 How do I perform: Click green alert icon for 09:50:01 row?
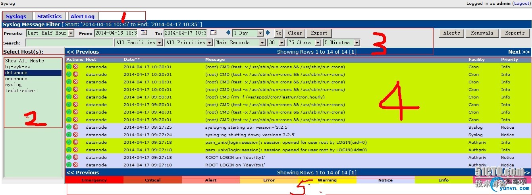click(69, 104)
